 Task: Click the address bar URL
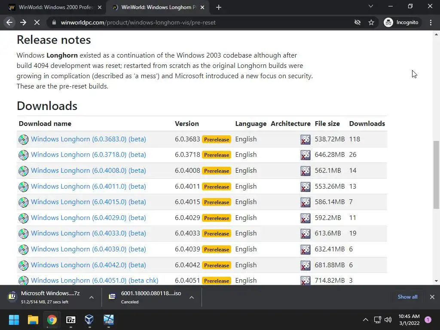[x=138, y=22]
